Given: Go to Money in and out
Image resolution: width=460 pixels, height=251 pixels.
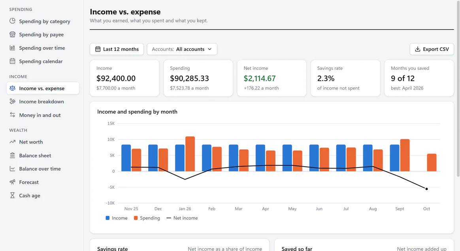Looking at the screenshot, I should point(43,115).
